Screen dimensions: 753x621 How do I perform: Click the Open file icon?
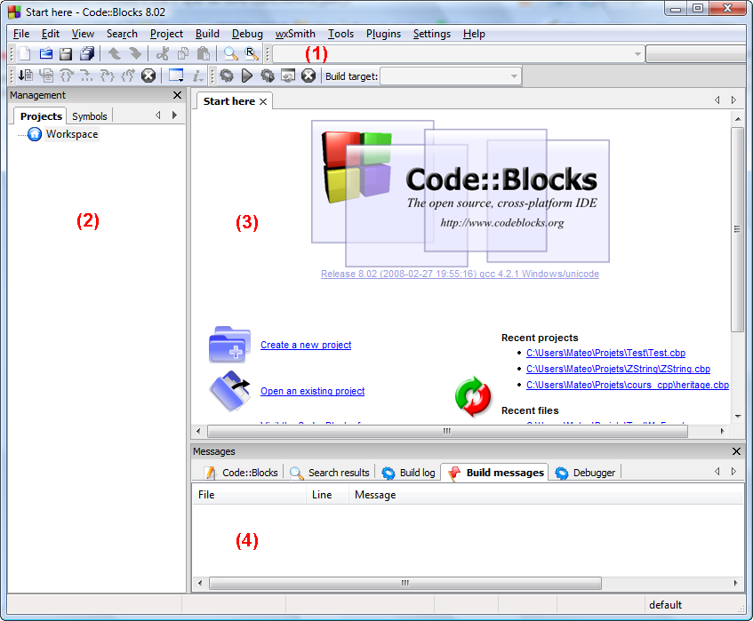point(45,53)
